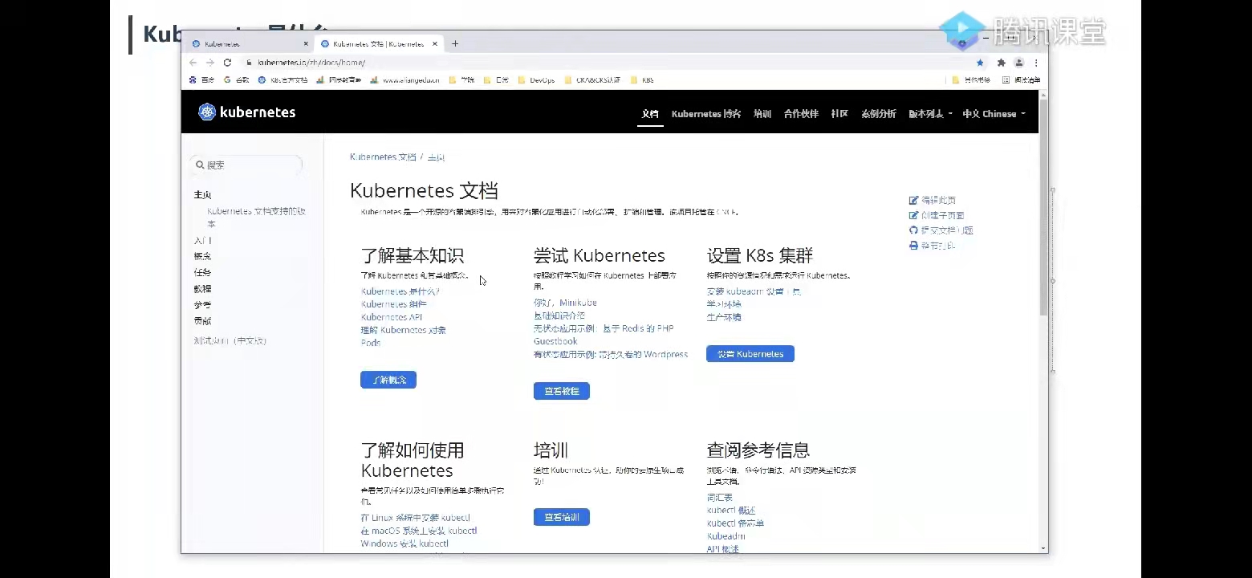Image resolution: width=1252 pixels, height=578 pixels.
Task: Open 在 Linux 系统中安装 kubectl link
Action: (416, 518)
